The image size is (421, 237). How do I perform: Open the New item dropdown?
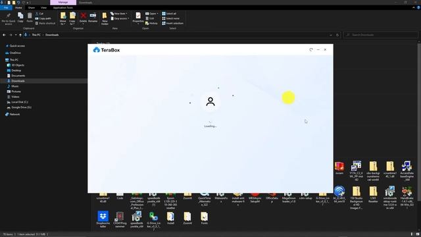(119, 13)
